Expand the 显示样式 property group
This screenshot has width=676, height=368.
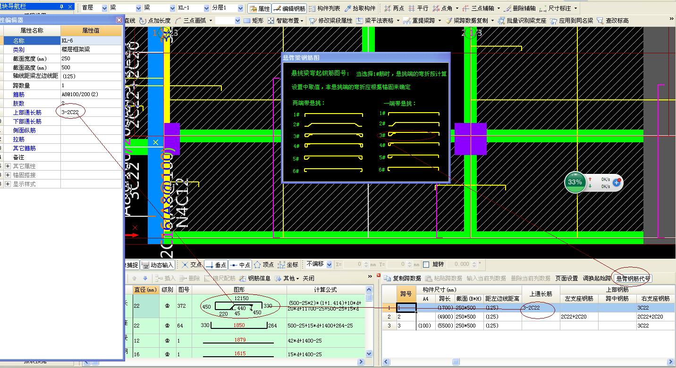tap(8, 184)
